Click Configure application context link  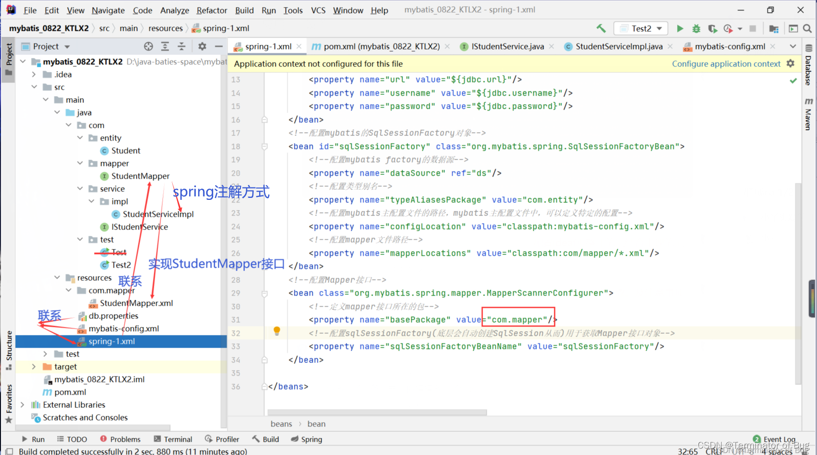726,64
